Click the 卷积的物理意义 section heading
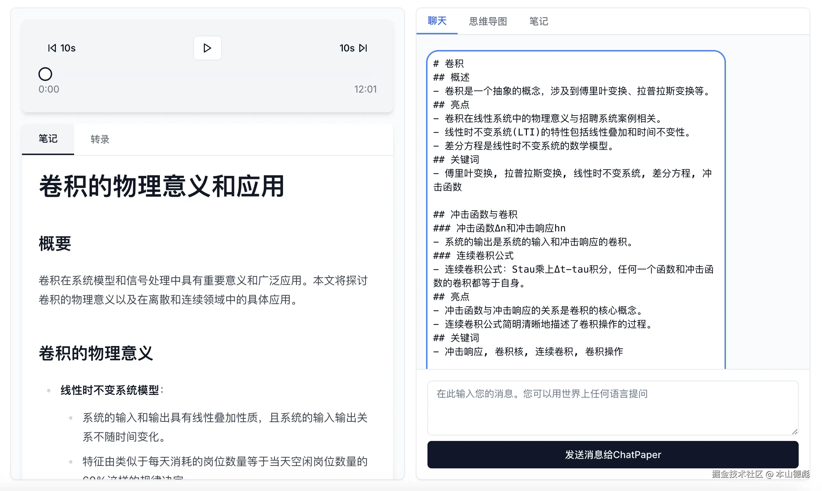This screenshot has height=491, width=822. coord(96,353)
